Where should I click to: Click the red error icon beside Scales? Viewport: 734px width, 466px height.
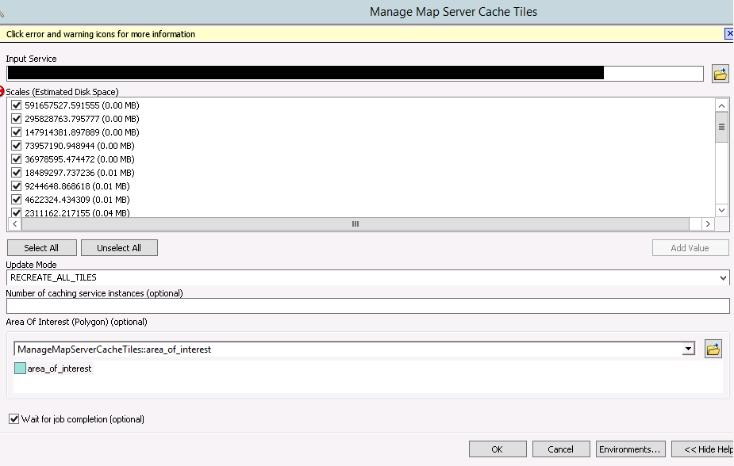point(2,92)
